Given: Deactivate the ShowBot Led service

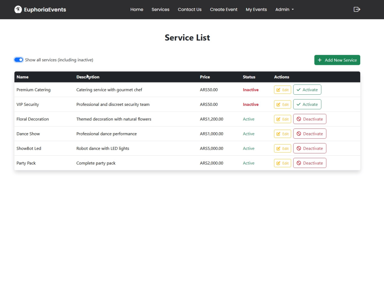Looking at the screenshot, I should pyautogui.click(x=310, y=148).
